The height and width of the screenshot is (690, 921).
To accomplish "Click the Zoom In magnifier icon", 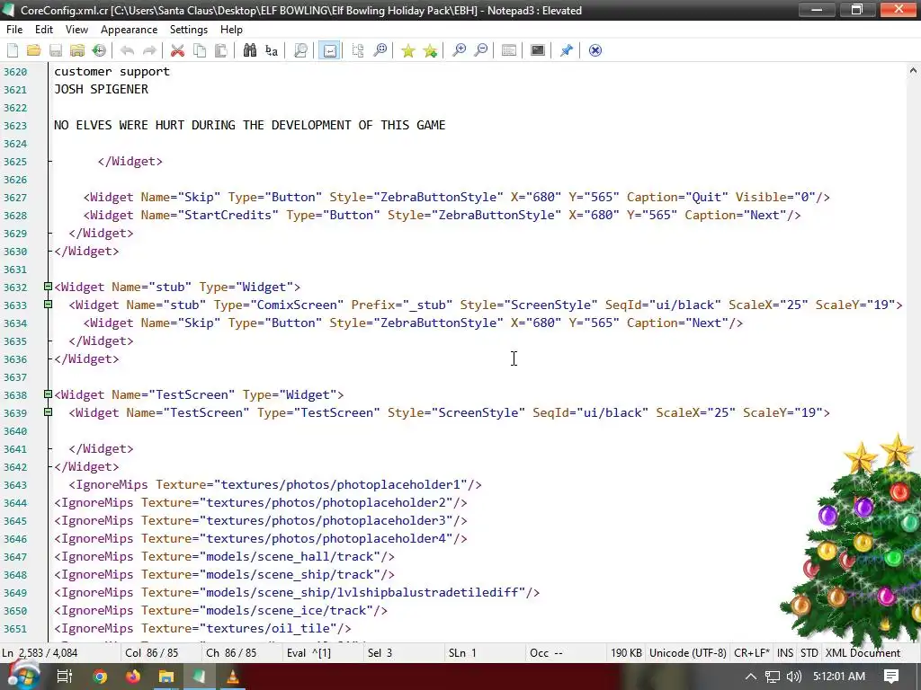I will click(x=459, y=50).
